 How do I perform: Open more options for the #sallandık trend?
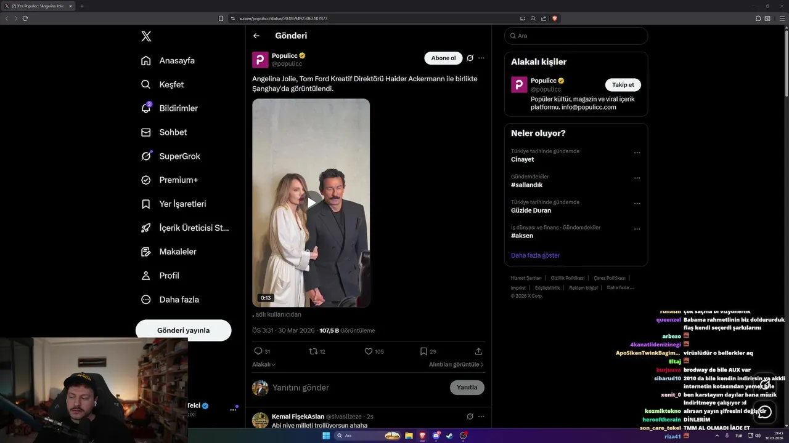tap(637, 178)
